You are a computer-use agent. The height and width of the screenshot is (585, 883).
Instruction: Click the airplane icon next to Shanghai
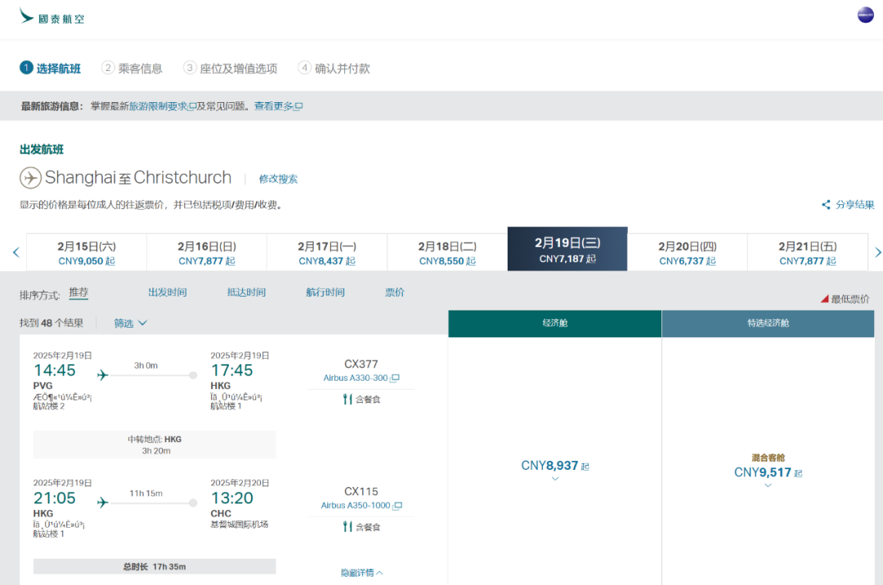[x=30, y=177]
